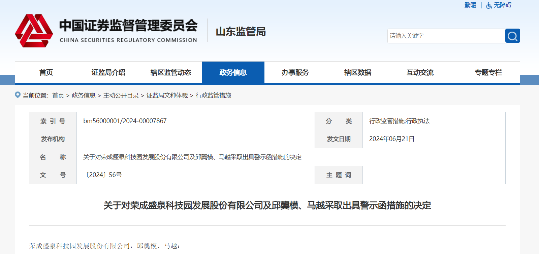This screenshot has height=254, width=539.
Task: Click the 主题词 label cell
Action: coord(339,175)
